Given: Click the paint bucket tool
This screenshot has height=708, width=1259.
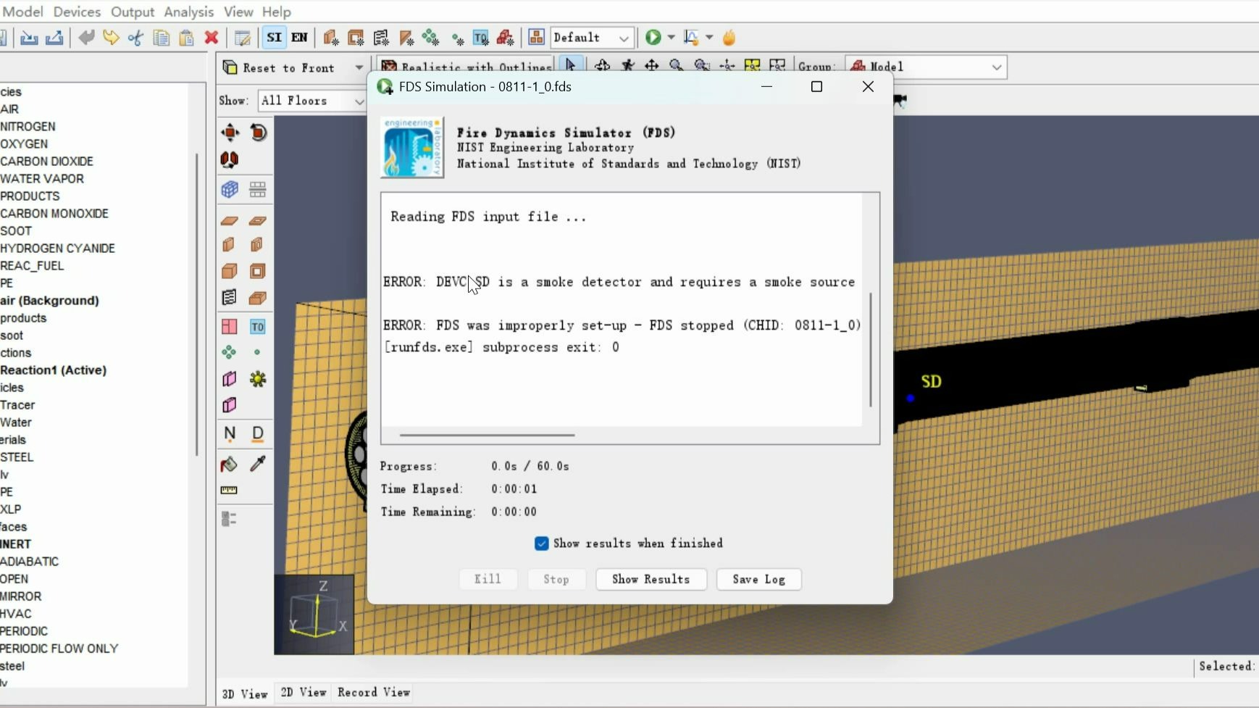Looking at the screenshot, I should 229,465.
